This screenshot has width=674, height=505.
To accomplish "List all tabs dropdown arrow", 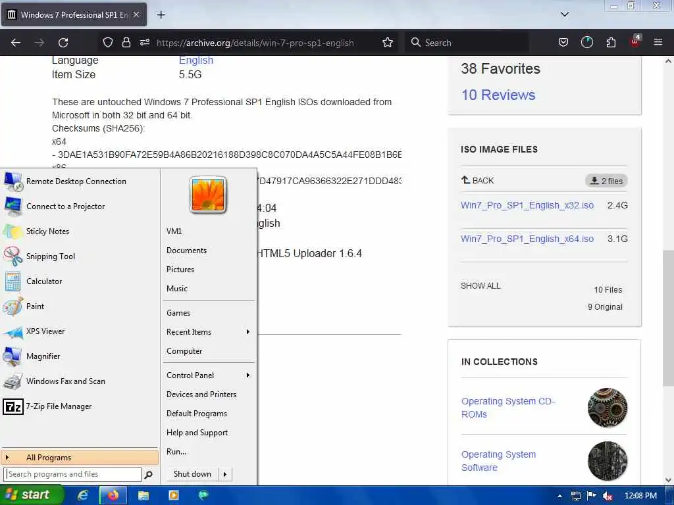I will [x=564, y=14].
